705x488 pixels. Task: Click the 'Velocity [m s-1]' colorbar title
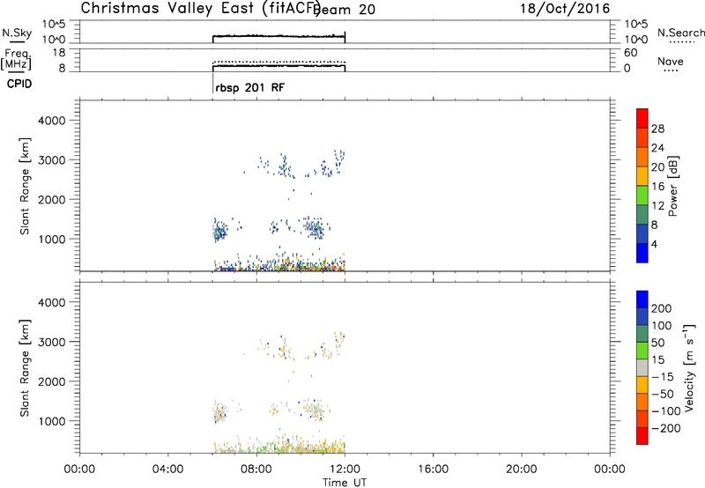[x=688, y=367]
